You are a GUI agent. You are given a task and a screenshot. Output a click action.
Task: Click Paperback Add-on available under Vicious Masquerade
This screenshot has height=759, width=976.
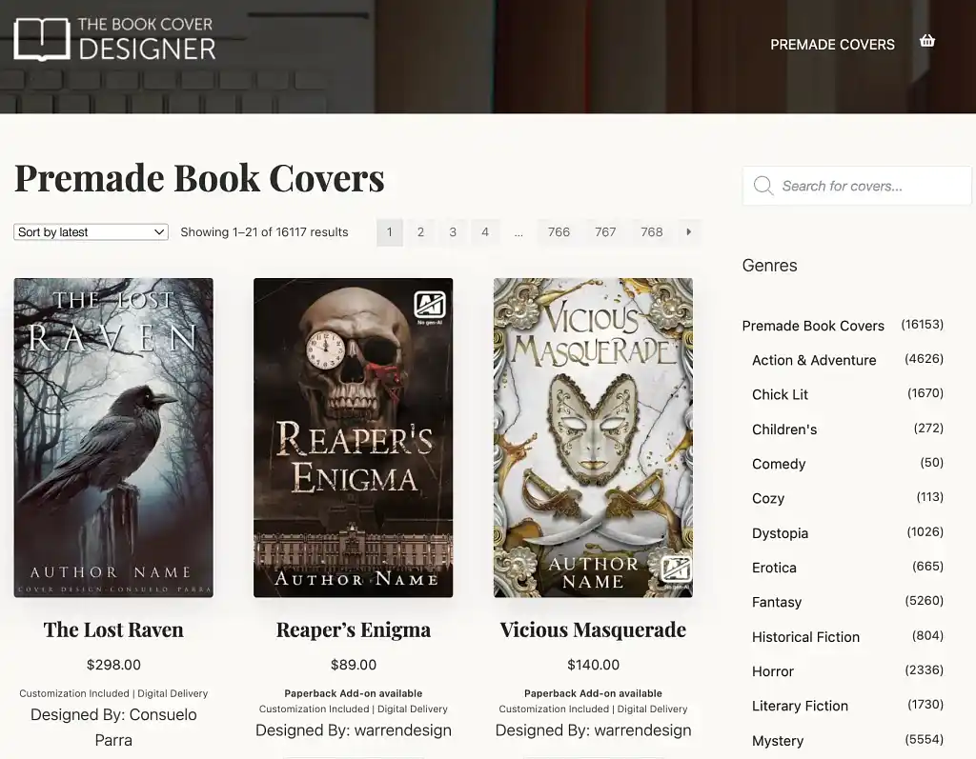[x=593, y=693]
